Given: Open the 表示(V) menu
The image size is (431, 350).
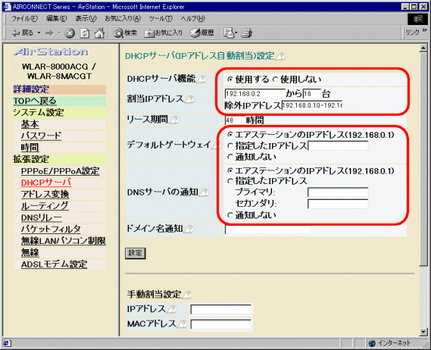Looking at the screenshot, I should (86, 18).
